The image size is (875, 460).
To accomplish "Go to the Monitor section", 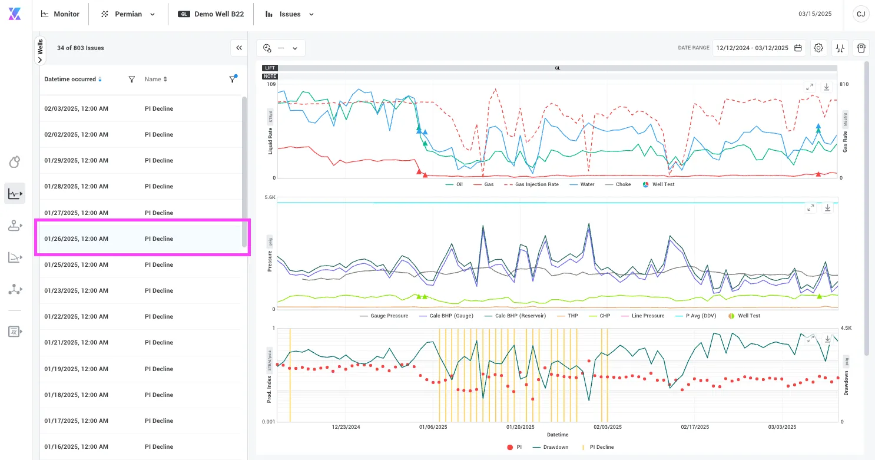I will point(61,14).
